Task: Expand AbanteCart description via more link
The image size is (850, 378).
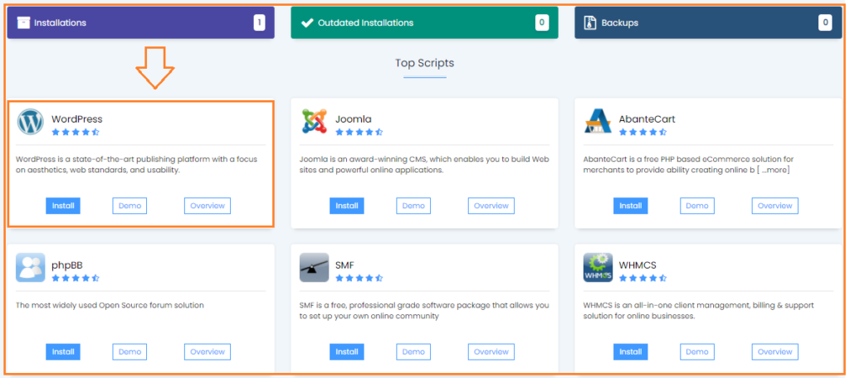Action: 775,170
